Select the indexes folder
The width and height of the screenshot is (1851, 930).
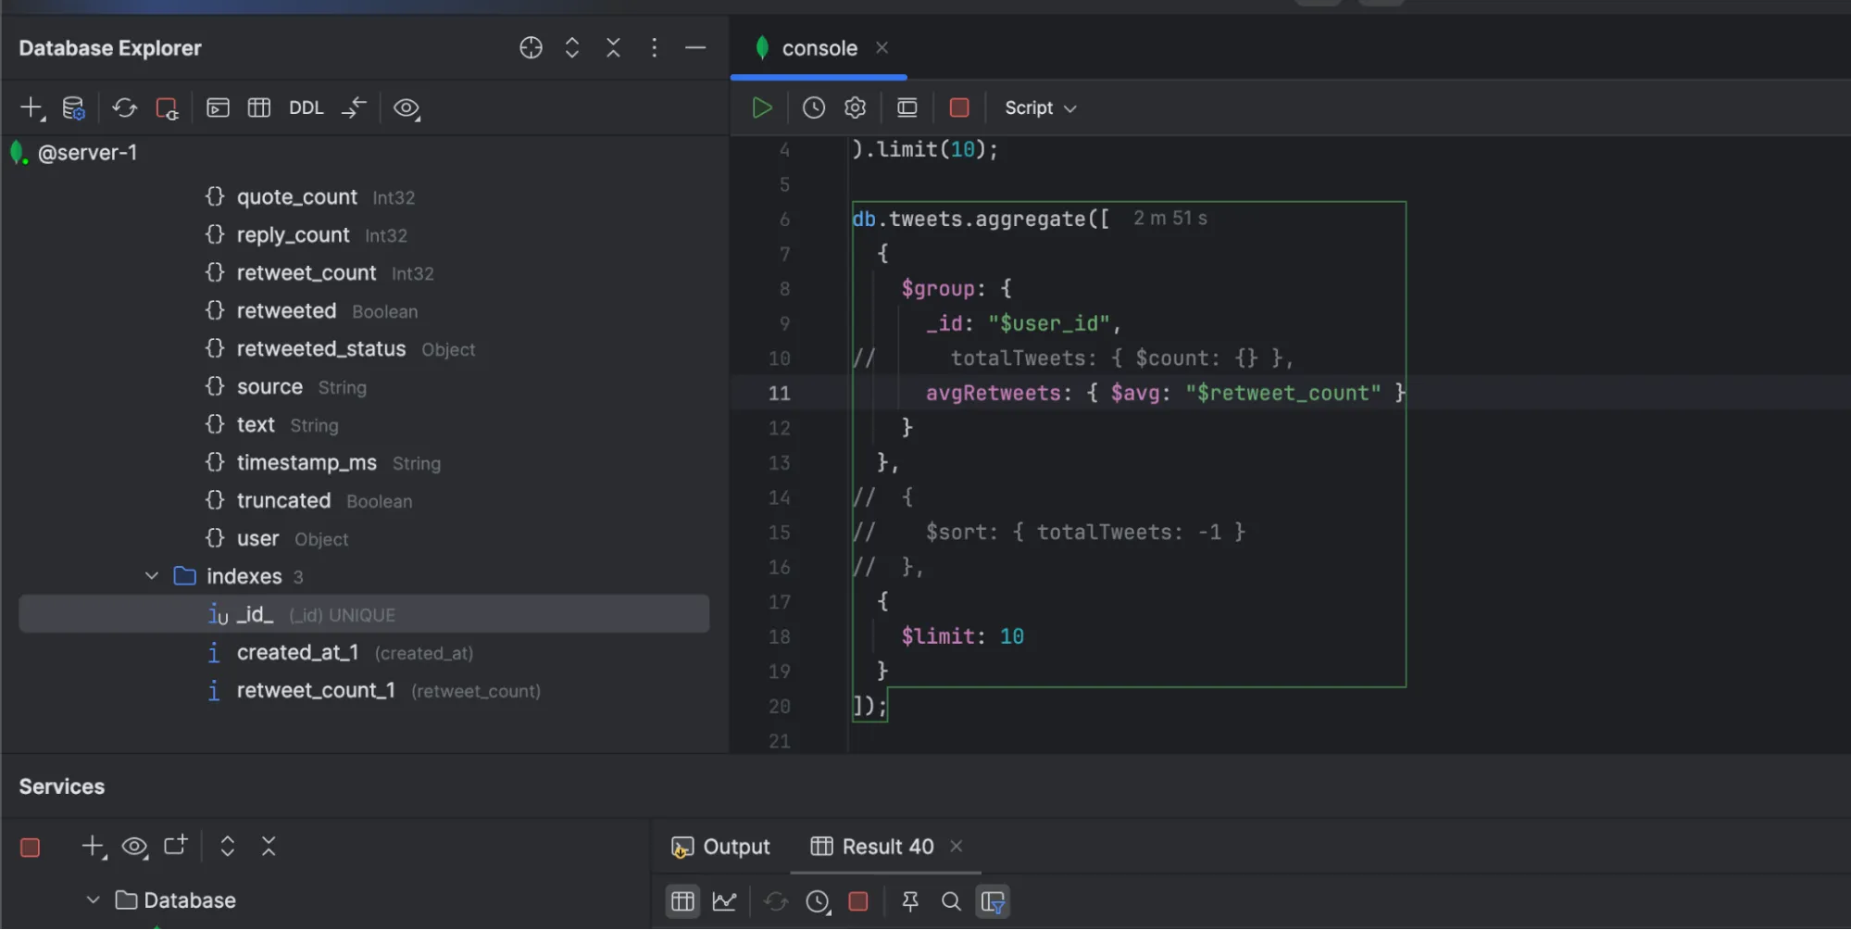pyautogui.click(x=244, y=576)
